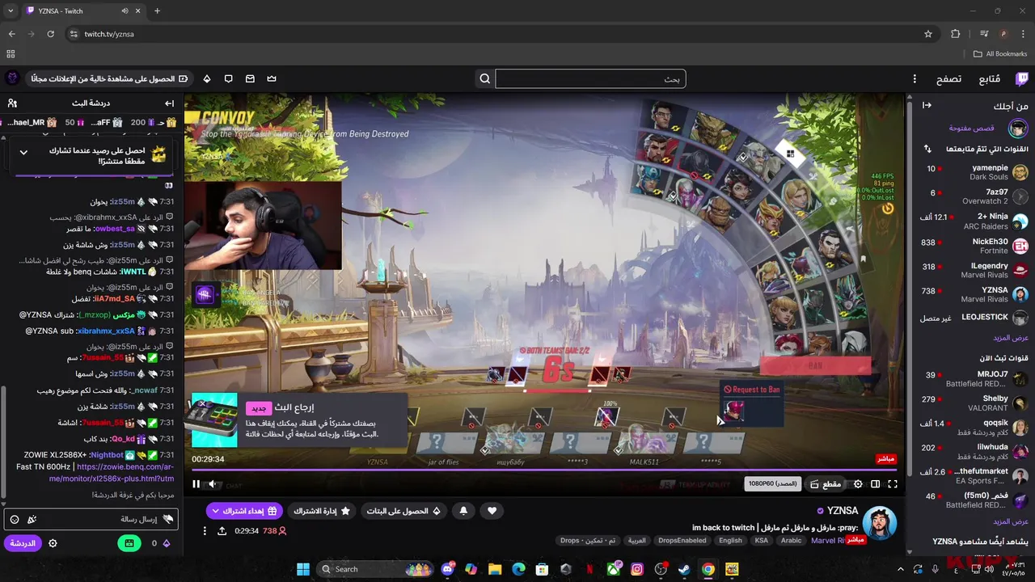Sort followed channels list
This screenshot has height=582, width=1035.
click(x=927, y=150)
